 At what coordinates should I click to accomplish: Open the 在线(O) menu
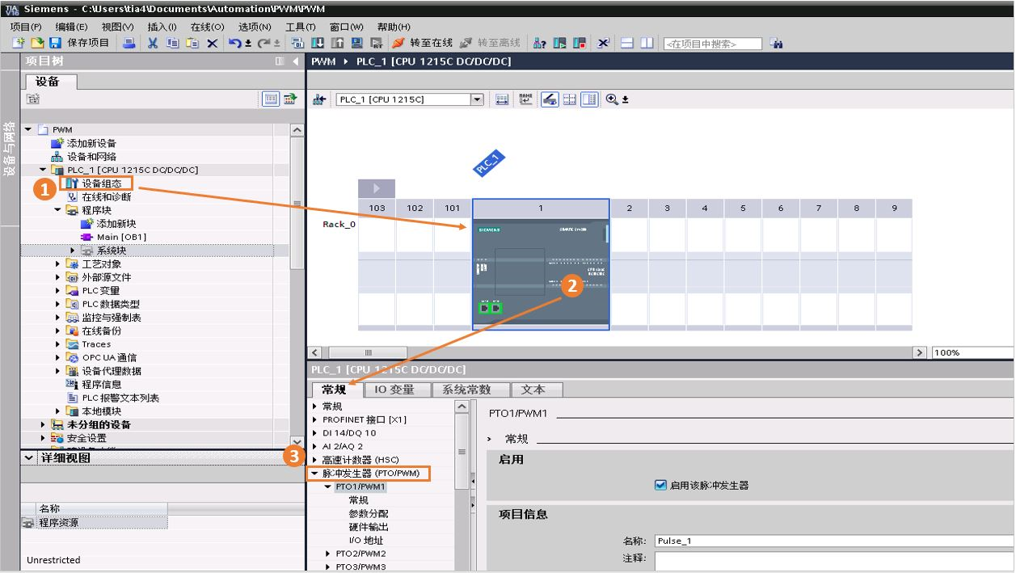pos(207,27)
